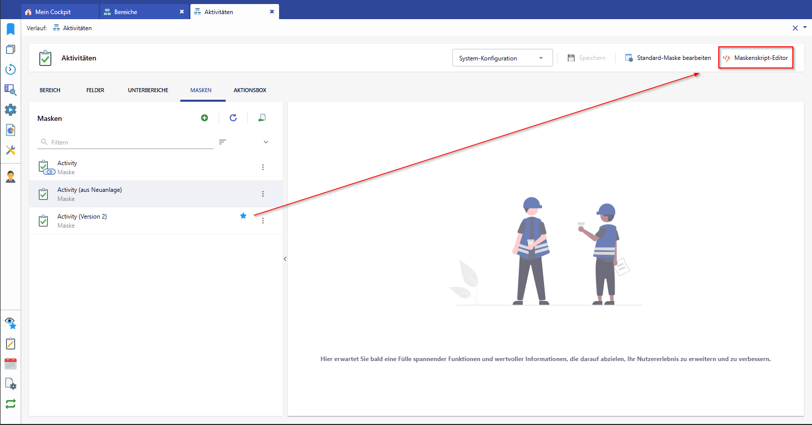Refresh the Masken list
The image size is (812, 425).
pos(233,118)
